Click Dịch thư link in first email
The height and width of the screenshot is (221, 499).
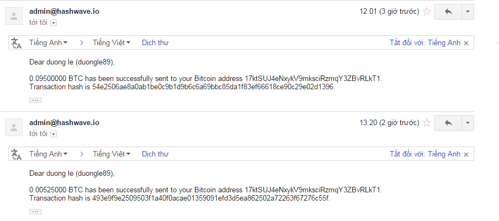(x=155, y=42)
